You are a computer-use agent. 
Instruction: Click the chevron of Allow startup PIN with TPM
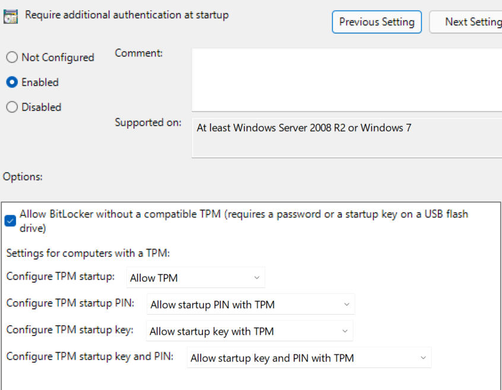[x=347, y=304]
